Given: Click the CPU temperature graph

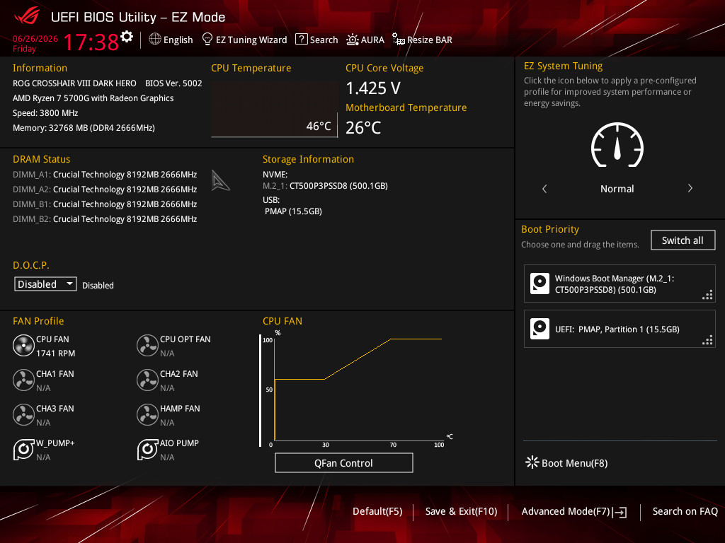Looking at the screenshot, I should [274, 110].
